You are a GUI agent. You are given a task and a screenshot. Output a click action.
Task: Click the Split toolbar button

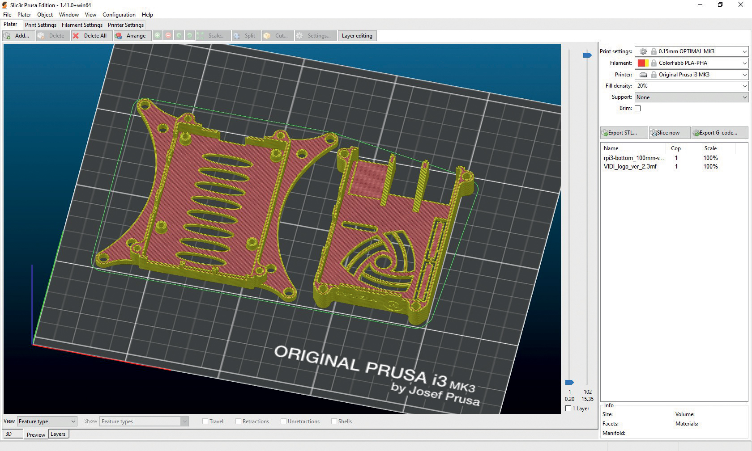click(x=247, y=36)
